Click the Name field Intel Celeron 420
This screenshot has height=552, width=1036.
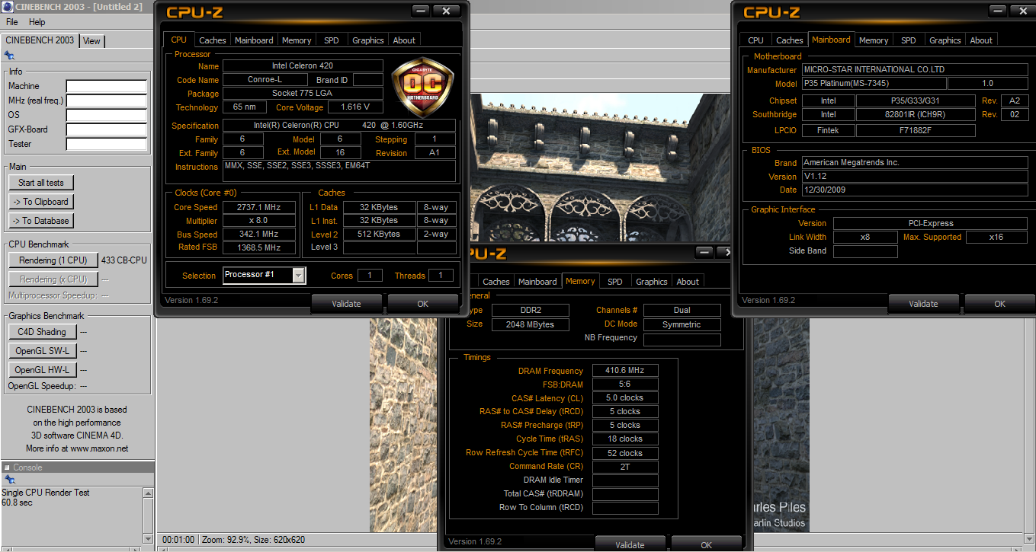coord(303,66)
